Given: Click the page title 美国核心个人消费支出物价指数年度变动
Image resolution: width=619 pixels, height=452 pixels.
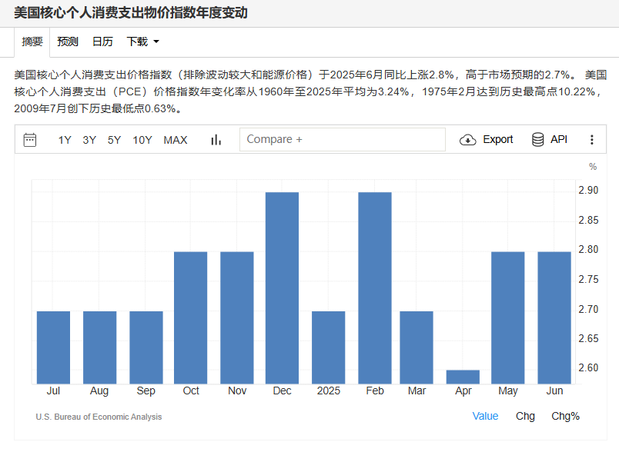Looking at the screenshot, I should point(131,13).
